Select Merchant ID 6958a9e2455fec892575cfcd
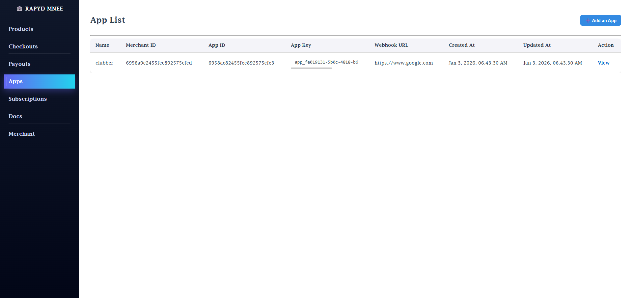The height and width of the screenshot is (298, 632). pyautogui.click(x=159, y=63)
